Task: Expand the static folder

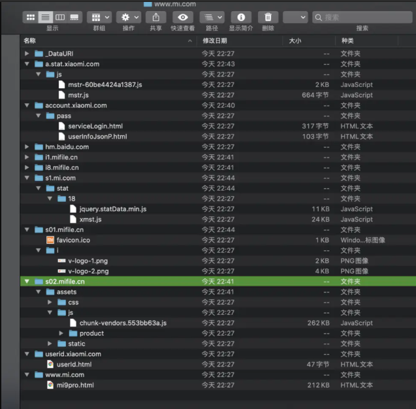Action: [50, 344]
